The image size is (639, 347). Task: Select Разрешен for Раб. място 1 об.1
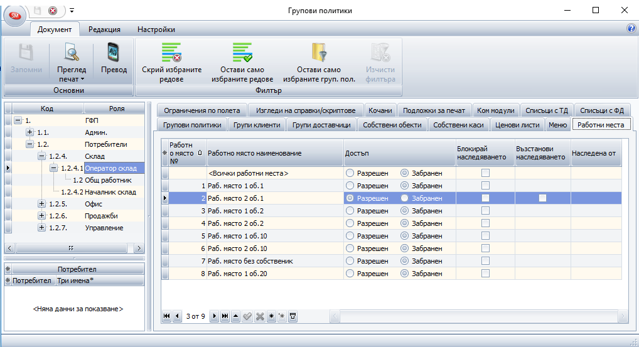(x=350, y=186)
